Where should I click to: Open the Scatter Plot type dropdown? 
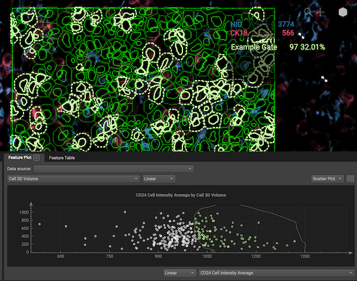click(327, 179)
